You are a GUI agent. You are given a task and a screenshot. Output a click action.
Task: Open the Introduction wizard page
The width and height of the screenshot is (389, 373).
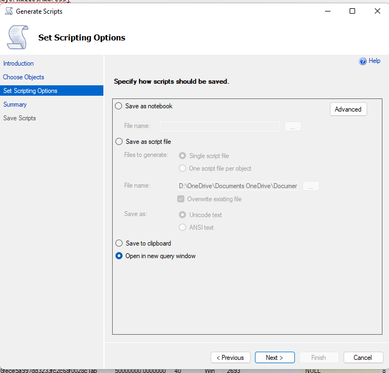[19, 63]
